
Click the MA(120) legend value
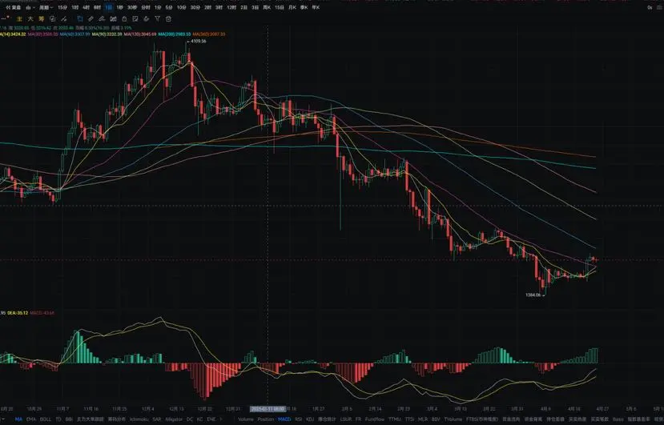tap(140, 34)
